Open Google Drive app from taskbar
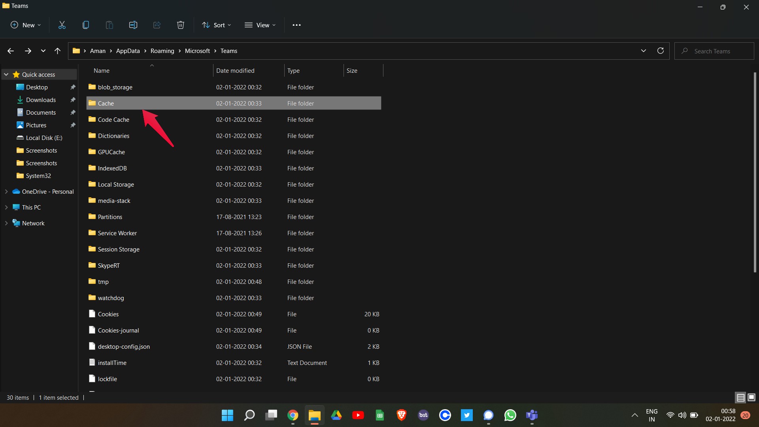Viewport: 759px width, 427px height. click(x=336, y=415)
